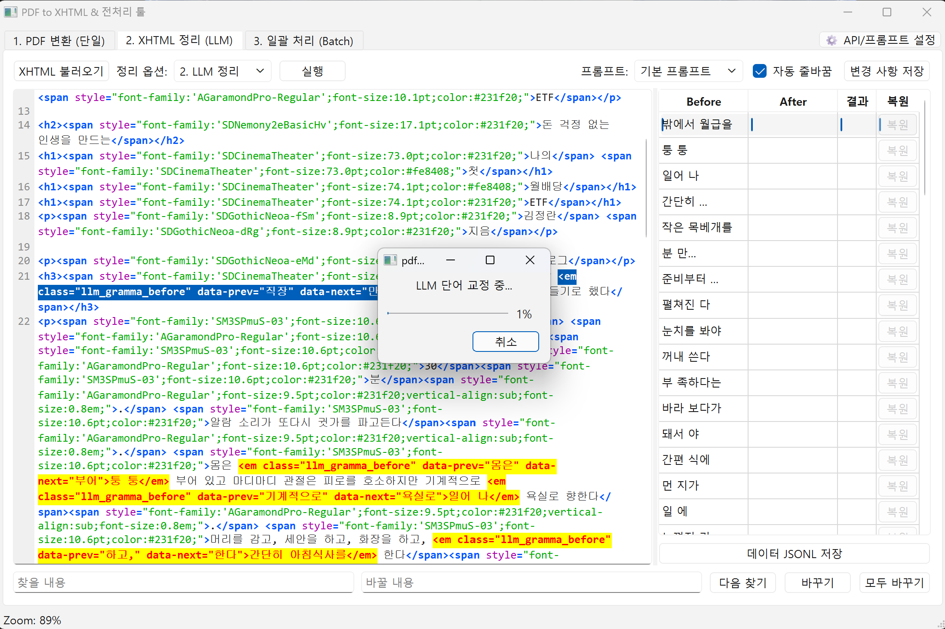This screenshot has width=945, height=629.
Task: Click the 실행 button
Action: click(x=312, y=71)
